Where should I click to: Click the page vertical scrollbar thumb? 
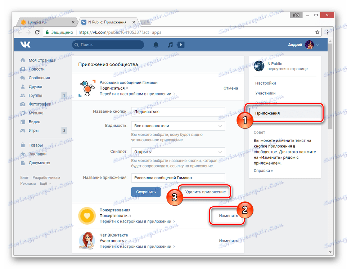330,86
